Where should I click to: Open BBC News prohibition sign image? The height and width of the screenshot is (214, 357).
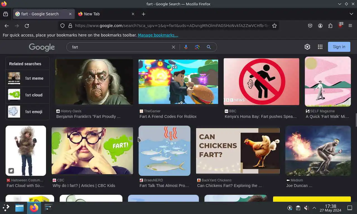pos(261,82)
